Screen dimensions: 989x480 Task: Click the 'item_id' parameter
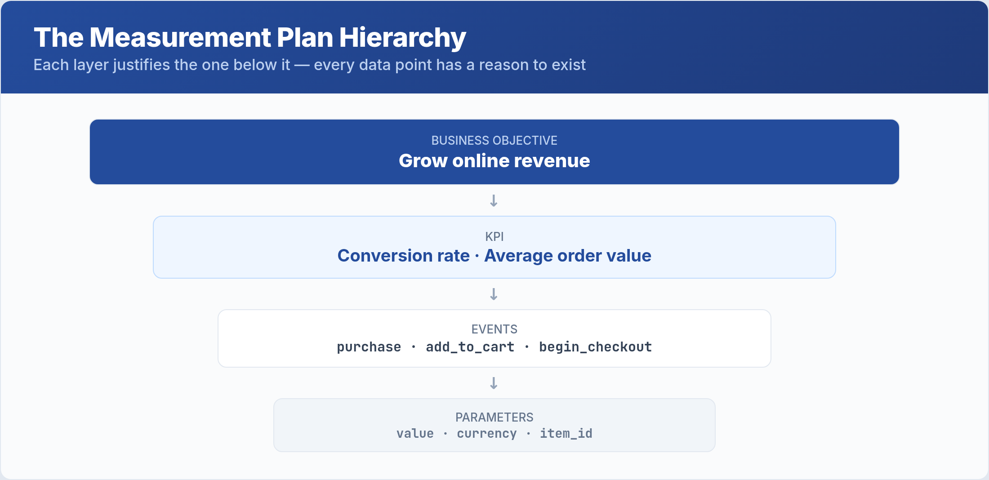click(x=566, y=434)
